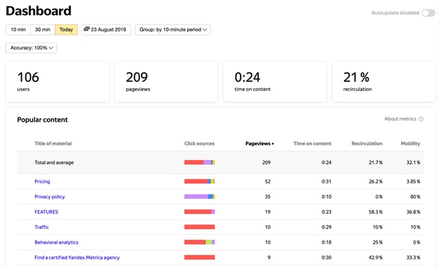Click the Traffic click sources bar

click(x=200, y=227)
